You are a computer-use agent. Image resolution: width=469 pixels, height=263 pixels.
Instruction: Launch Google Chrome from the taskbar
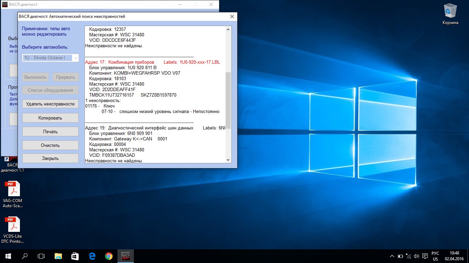(108, 256)
